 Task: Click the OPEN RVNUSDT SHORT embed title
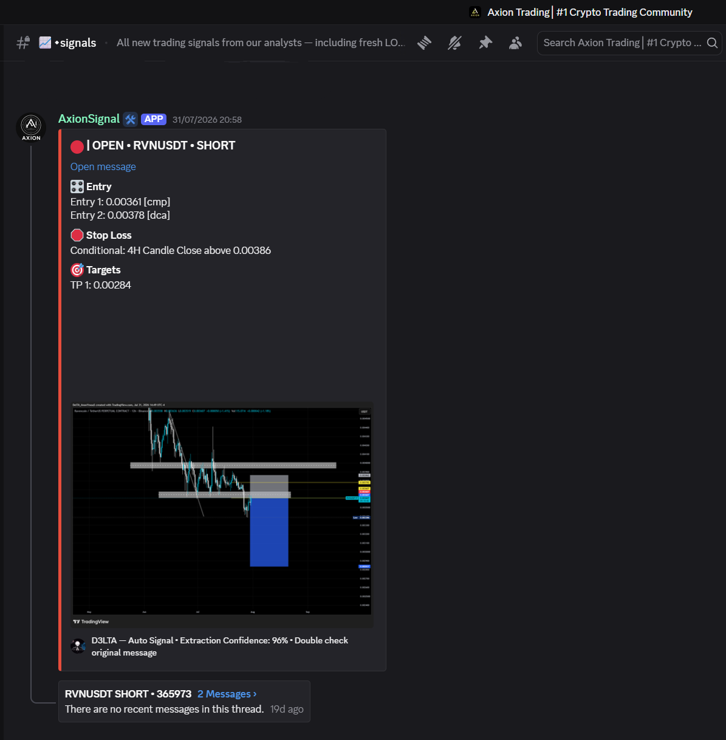click(161, 145)
